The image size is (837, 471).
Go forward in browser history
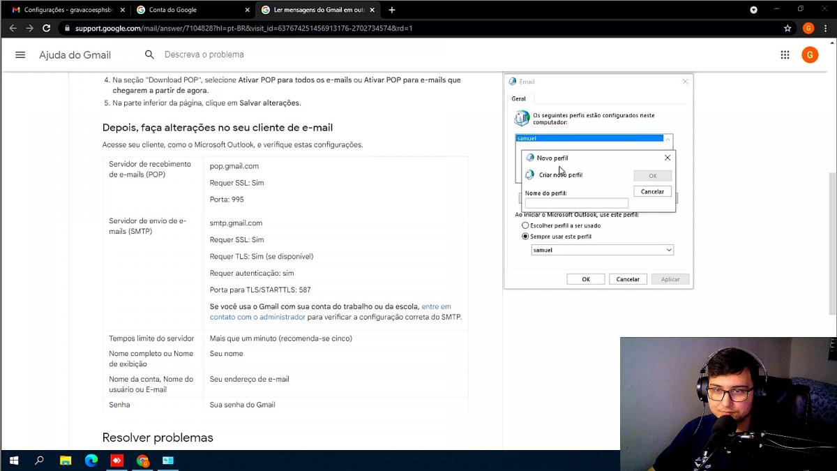coord(29,28)
